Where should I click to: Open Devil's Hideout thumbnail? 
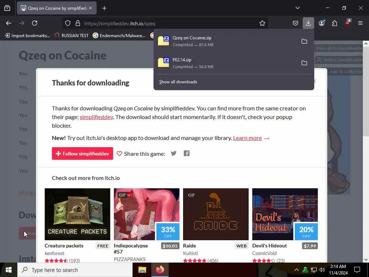click(285, 214)
